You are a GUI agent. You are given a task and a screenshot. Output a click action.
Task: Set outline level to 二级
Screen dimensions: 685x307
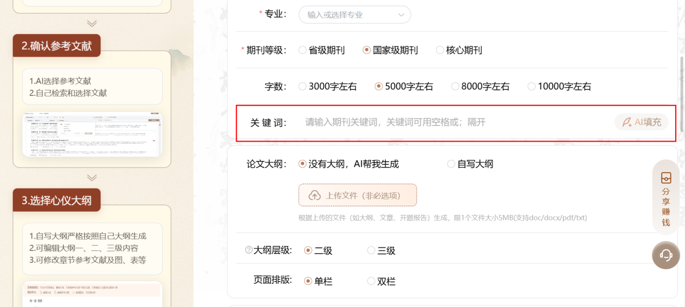point(318,250)
